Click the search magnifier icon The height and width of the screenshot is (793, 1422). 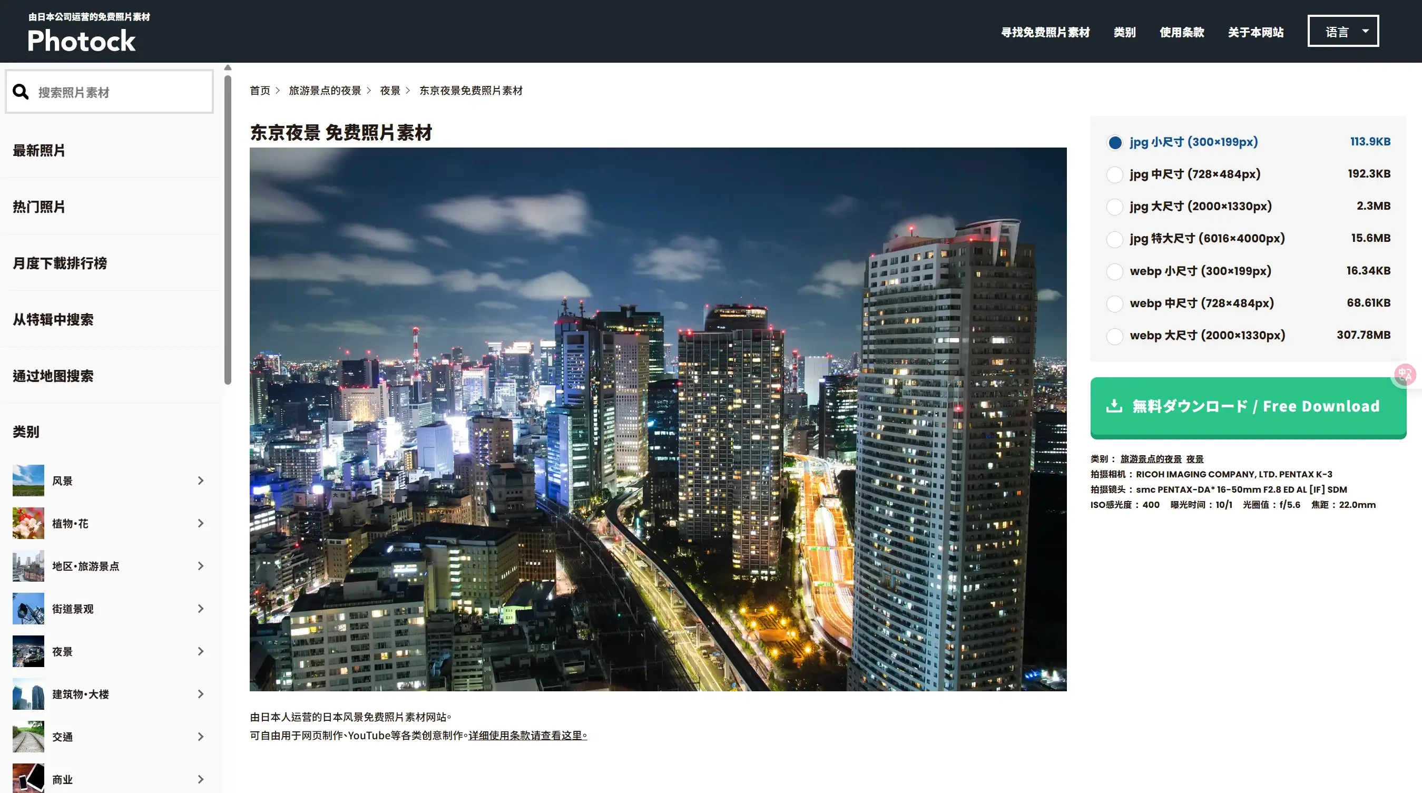point(21,92)
